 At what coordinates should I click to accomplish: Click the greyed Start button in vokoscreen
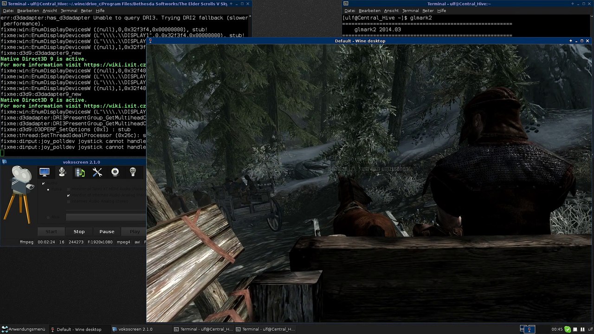coord(51,231)
